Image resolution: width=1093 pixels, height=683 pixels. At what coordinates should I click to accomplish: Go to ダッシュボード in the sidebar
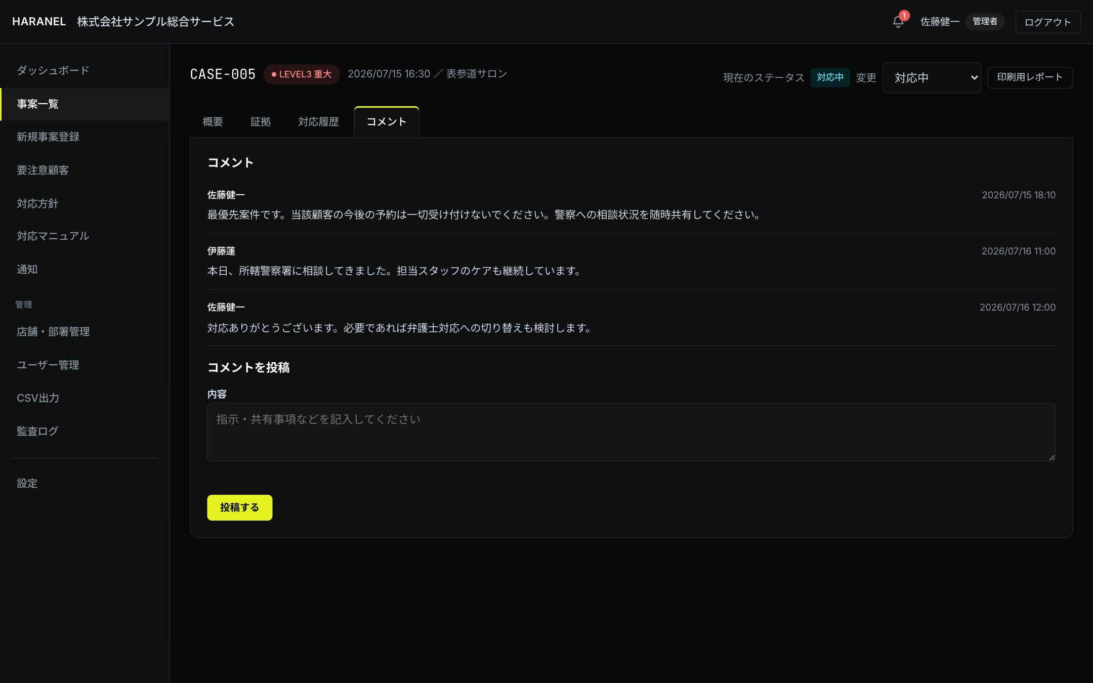coord(85,70)
